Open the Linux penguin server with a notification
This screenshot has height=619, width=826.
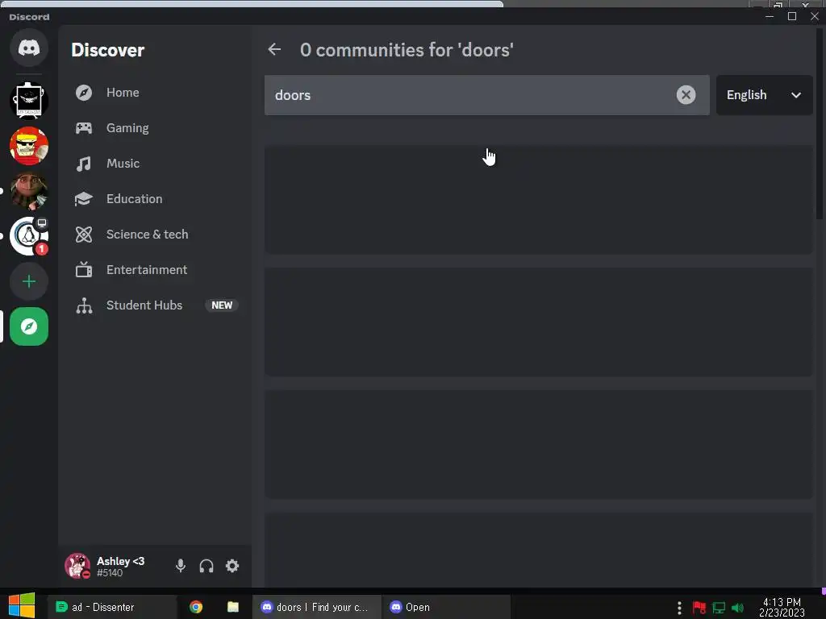click(29, 236)
